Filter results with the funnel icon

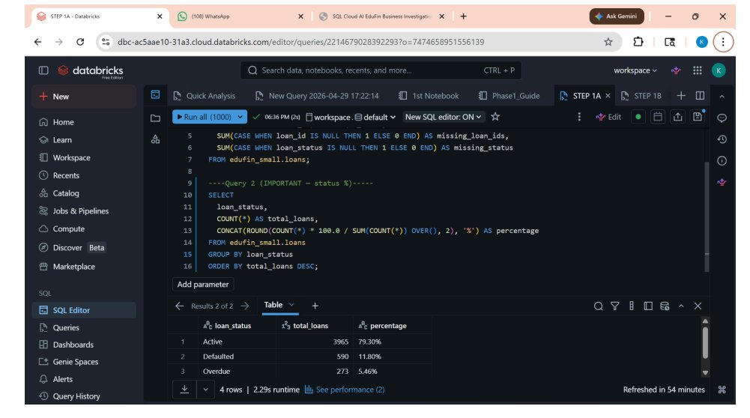click(x=615, y=306)
